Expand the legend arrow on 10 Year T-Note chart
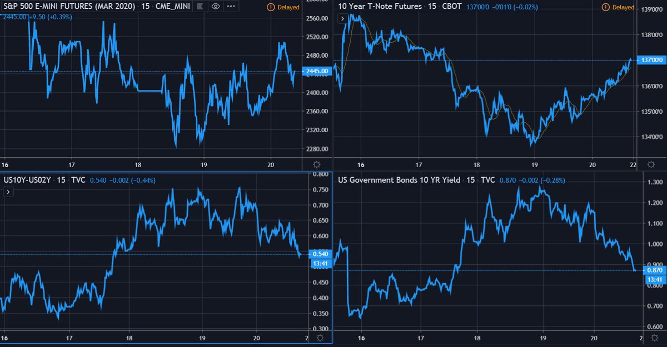667x347 pixels. pos(343,18)
